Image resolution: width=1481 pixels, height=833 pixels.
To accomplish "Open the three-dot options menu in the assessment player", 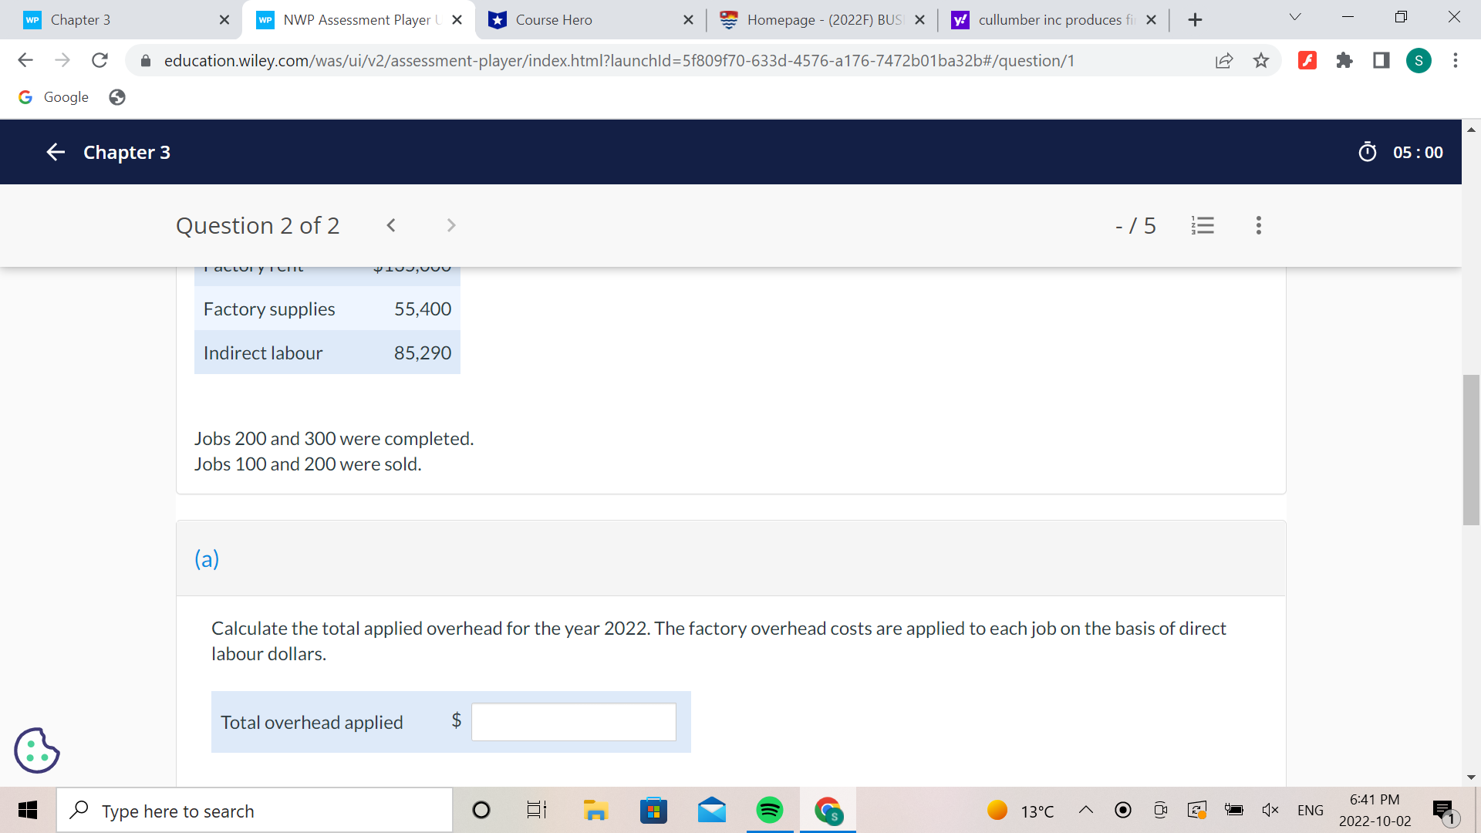I will [x=1258, y=225].
